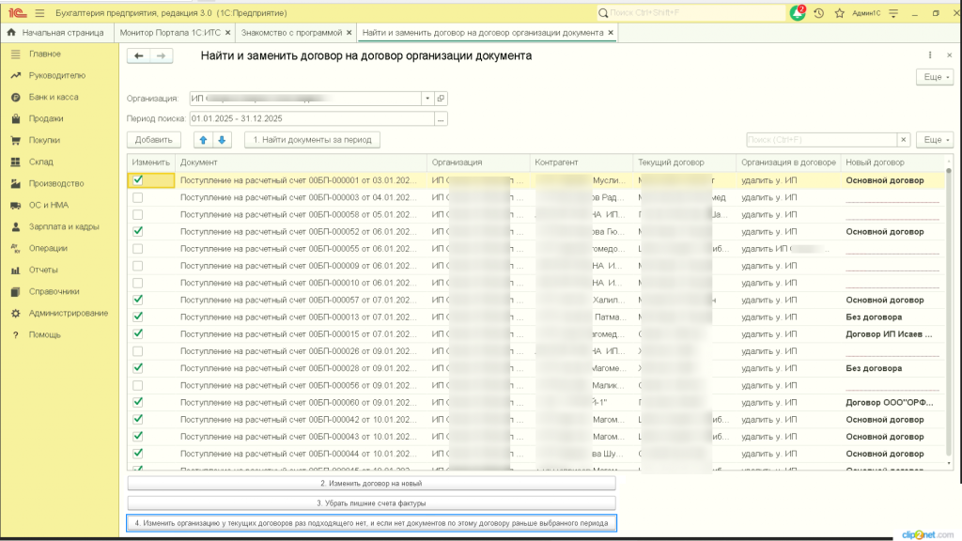Uncheck the row for document 00БП-000052
962x541 pixels.
(x=138, y=231)
